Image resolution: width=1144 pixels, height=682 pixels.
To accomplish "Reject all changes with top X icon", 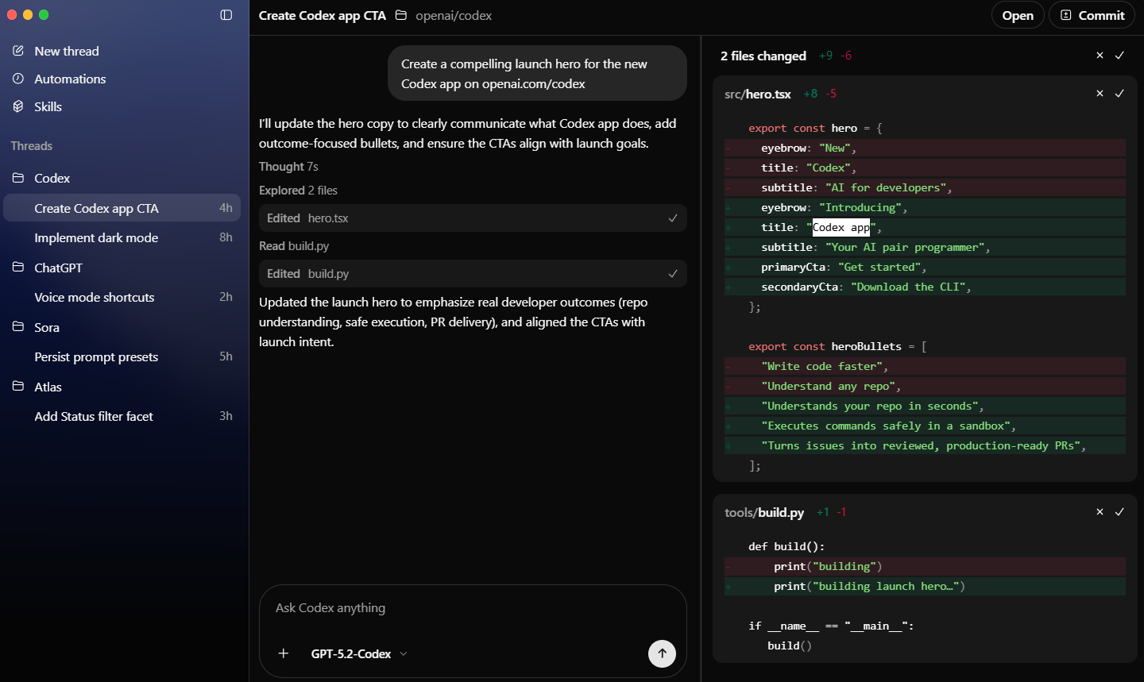I will [x=1100, y=56].
